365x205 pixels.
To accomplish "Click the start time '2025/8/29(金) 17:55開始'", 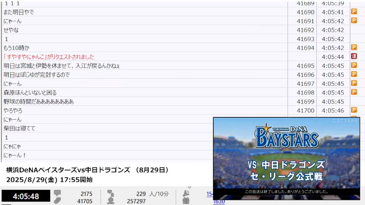I will tap(49, 180).
